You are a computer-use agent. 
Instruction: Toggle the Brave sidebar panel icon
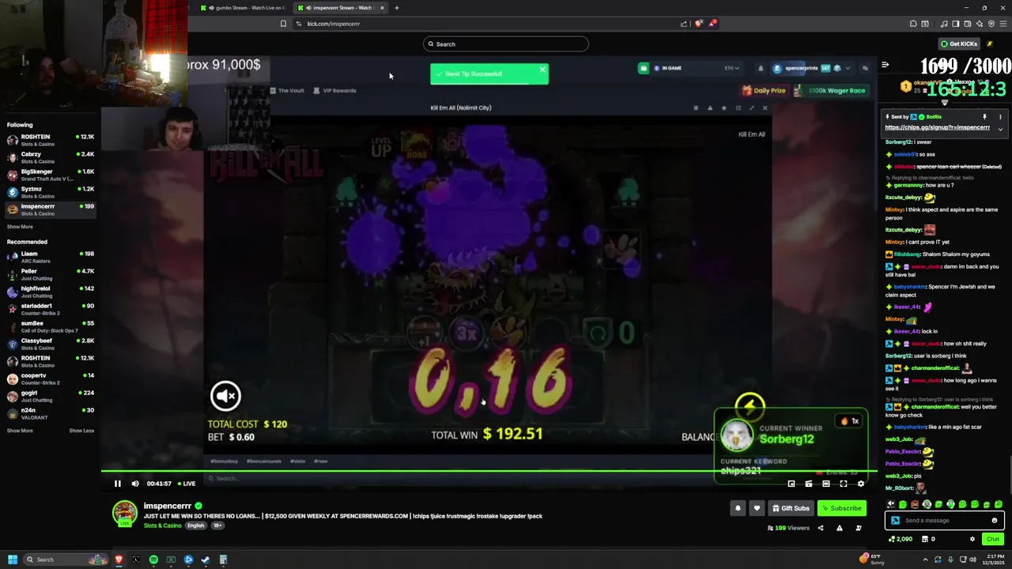coord(956,24)
